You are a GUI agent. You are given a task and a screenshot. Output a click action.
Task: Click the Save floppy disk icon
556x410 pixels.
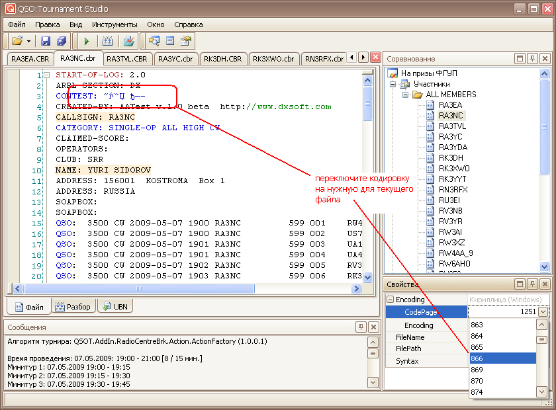pos(46,41)
